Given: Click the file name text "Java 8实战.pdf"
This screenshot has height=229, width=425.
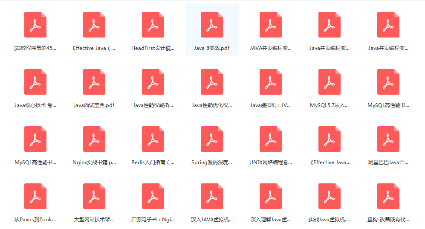Looking at the screenshot, I should pos(212,48).
